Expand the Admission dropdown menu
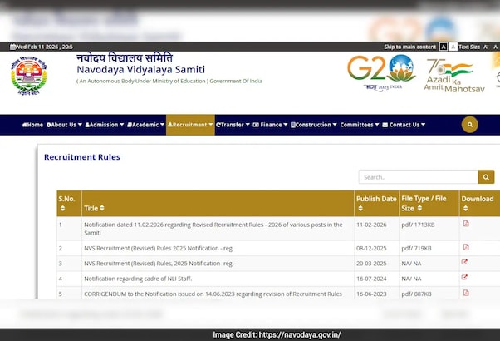This screenshot has width=500, height=341. coord(105,125)
